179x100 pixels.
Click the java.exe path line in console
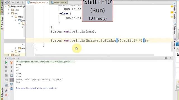45,62
